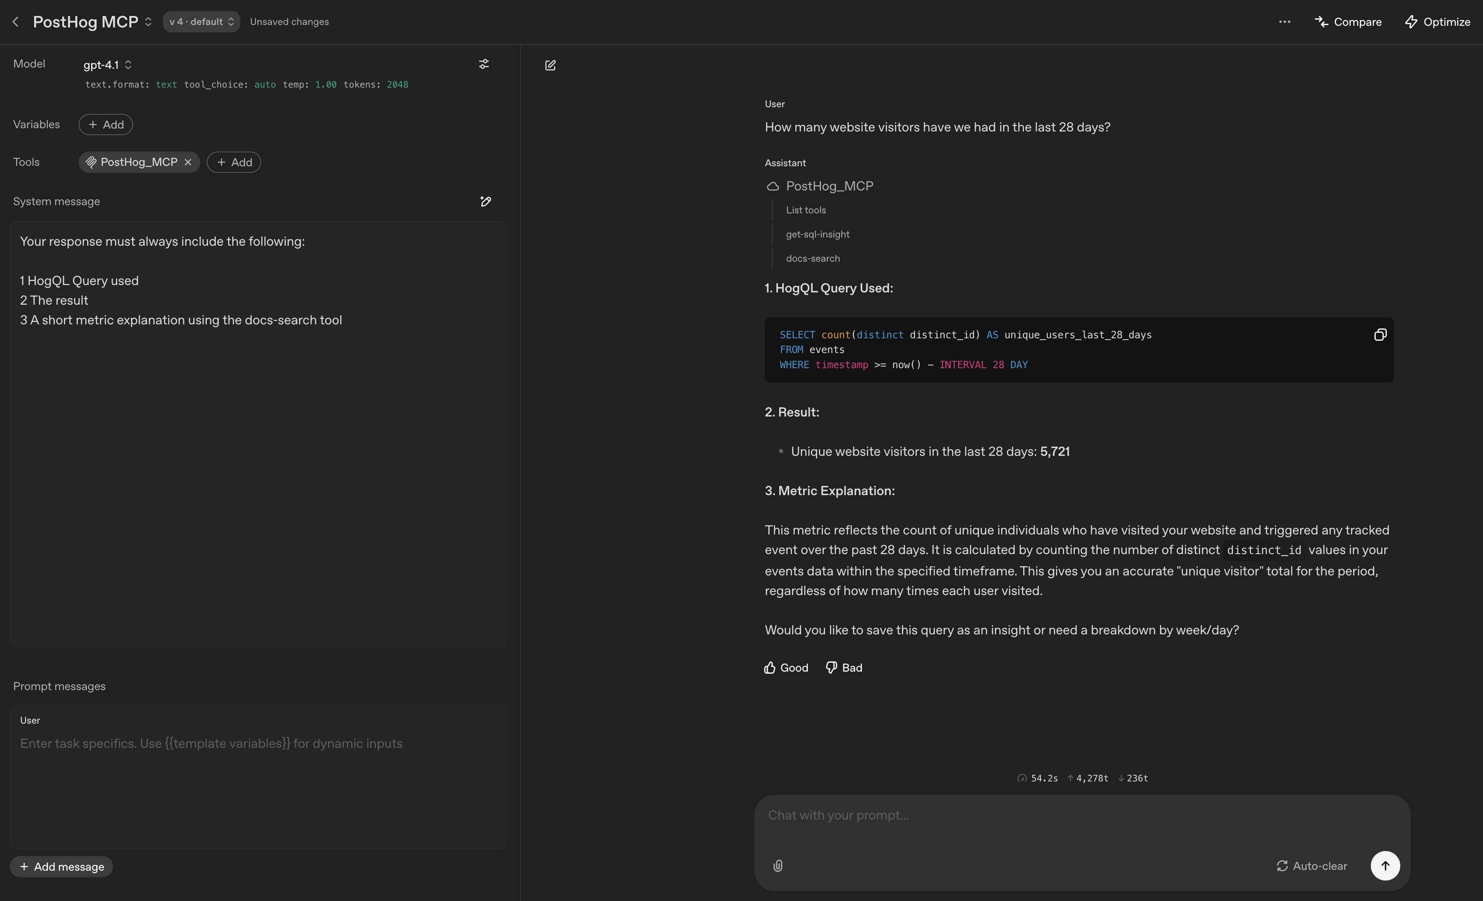This screenshot has height=901, width=1483.
Task: Open the gpt-4.1 model dropdown
Action: (x=107, y=64)
